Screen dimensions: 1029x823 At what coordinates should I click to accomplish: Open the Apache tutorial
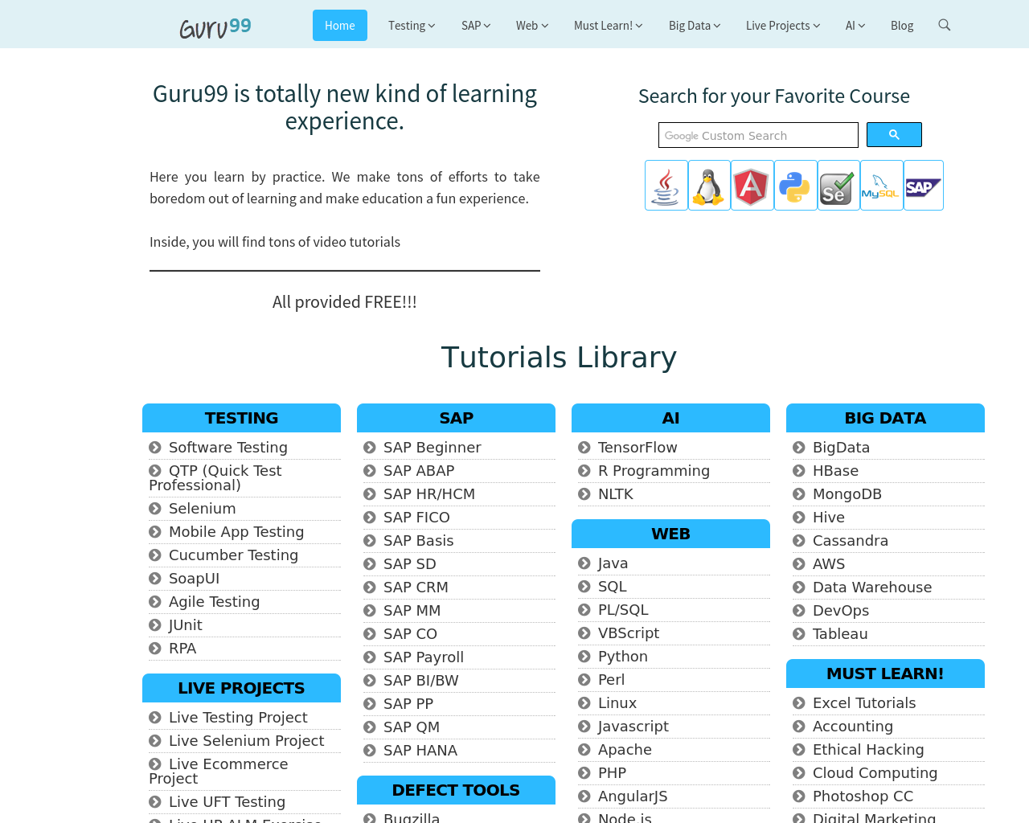tap(625, 750)
